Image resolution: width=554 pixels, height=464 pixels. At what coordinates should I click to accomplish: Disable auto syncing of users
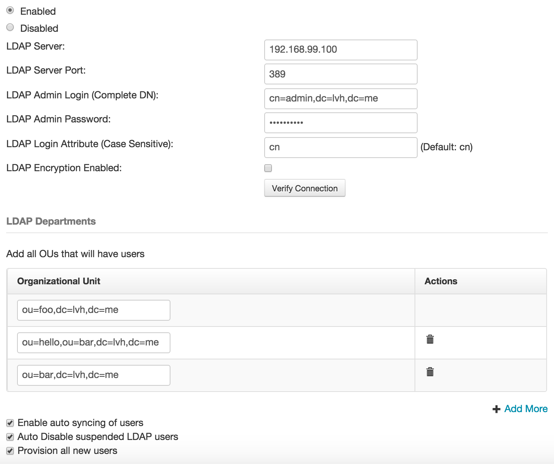(10, 423)
